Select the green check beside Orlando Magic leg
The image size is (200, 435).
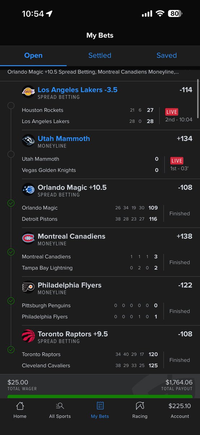pos(11,203)
